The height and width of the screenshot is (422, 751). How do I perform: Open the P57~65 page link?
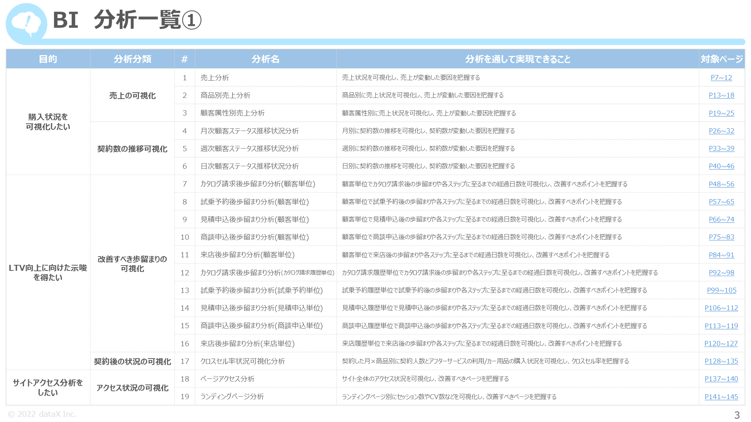[721, 202]
